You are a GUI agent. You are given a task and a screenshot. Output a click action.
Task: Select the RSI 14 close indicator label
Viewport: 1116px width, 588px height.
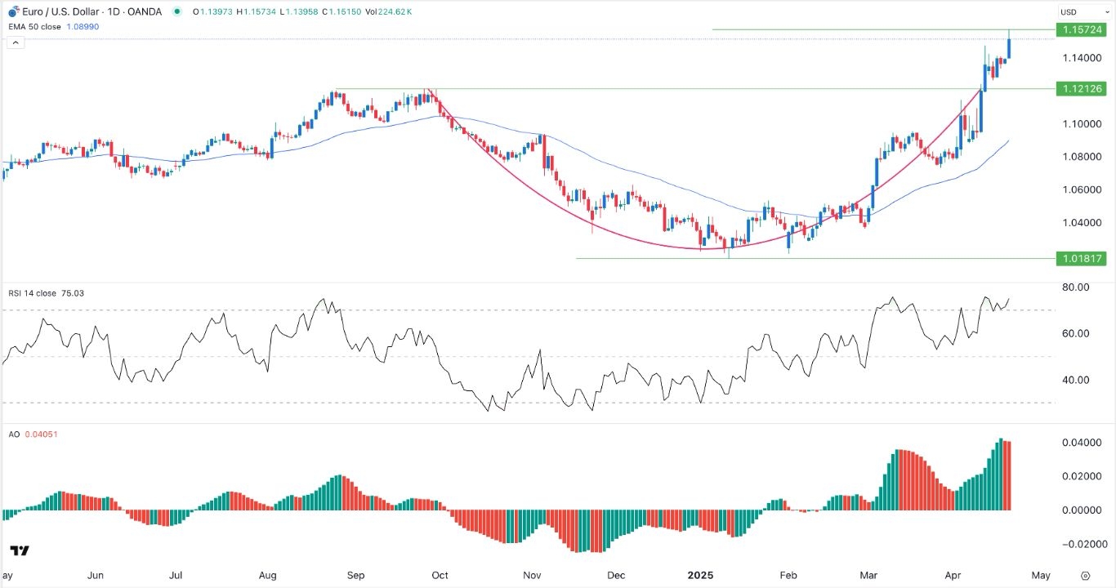click(32, 293)
